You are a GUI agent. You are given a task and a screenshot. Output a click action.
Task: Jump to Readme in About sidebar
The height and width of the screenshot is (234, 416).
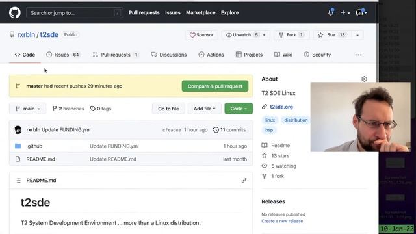pyautogui.click(x=276, y=146)
